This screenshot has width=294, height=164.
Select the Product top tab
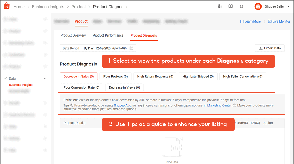[x=81, y=21]
